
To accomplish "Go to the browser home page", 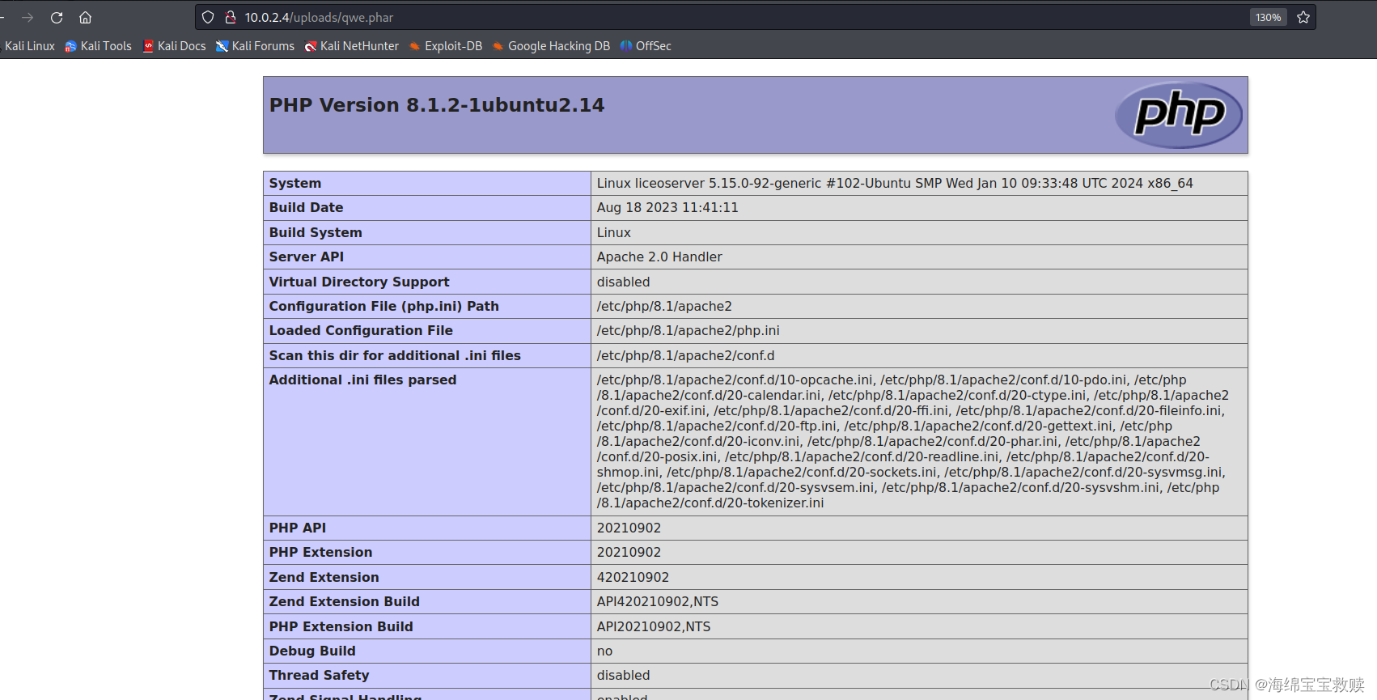I will [x=85, y=17].
